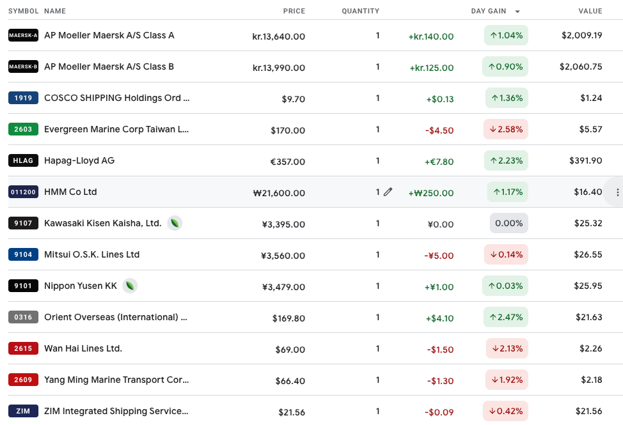Toggle sort arrow next to Day Gain
Screen dimensions: 623x425
pyautogui.click(x=517, y=12)
